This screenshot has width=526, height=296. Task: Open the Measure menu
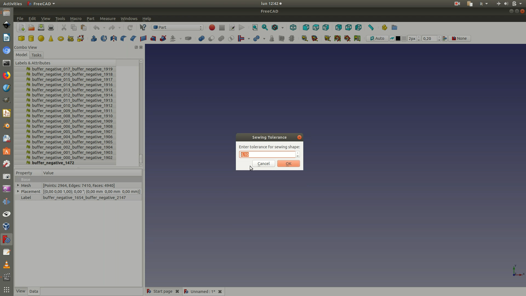[108, 19]
